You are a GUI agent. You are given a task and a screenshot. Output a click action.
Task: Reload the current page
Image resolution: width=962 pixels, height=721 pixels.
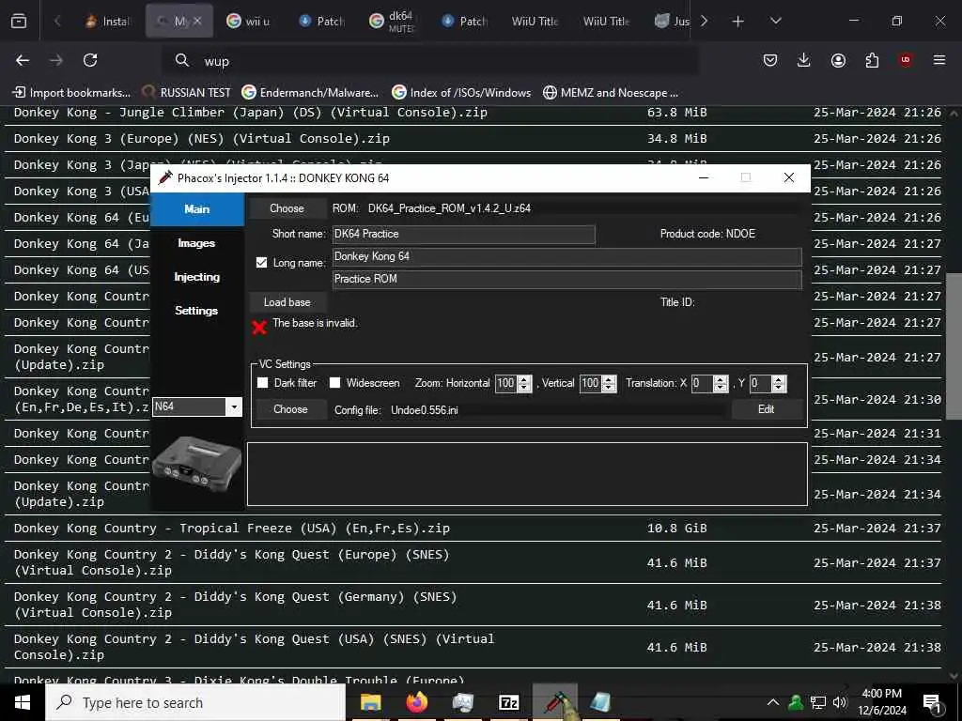[90, 60]
